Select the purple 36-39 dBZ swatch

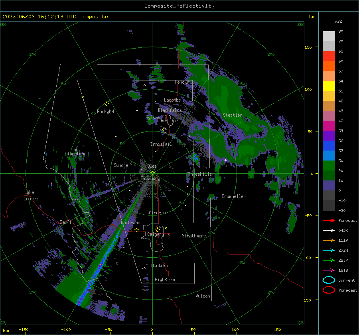click(329, 135)
